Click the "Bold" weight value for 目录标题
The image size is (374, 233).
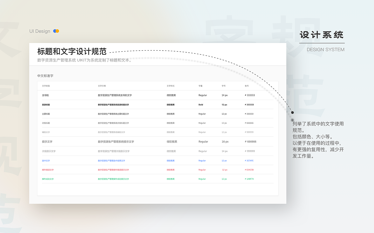click(x=200, y=104)
